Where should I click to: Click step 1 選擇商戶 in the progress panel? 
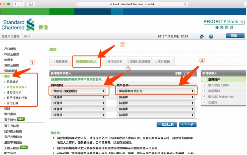click(223, 79)
